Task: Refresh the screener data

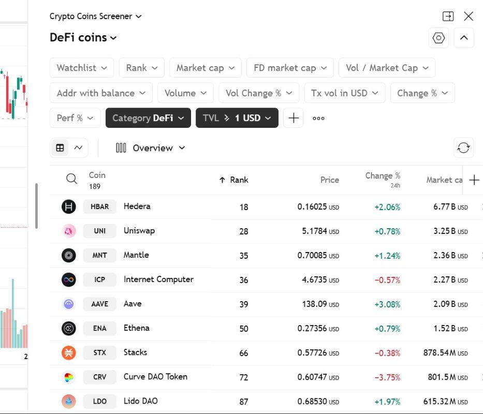Action: click(x=464, y=148)
